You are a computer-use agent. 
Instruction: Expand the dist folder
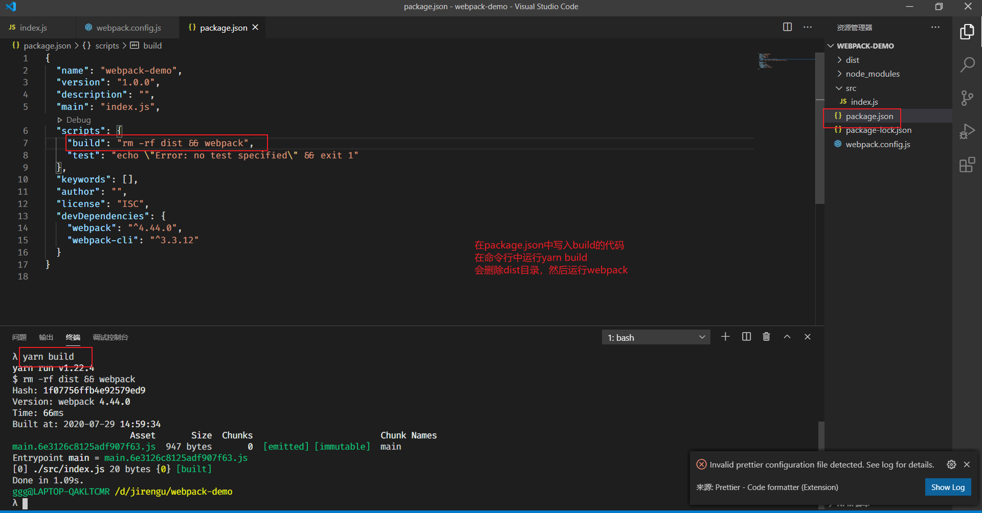[x=888, y=60]
